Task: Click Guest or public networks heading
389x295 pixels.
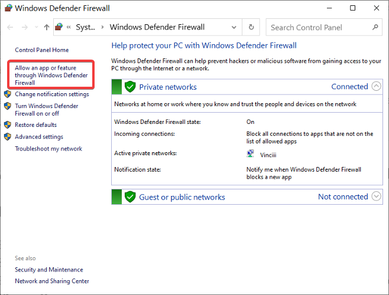Action: (182, 197)
